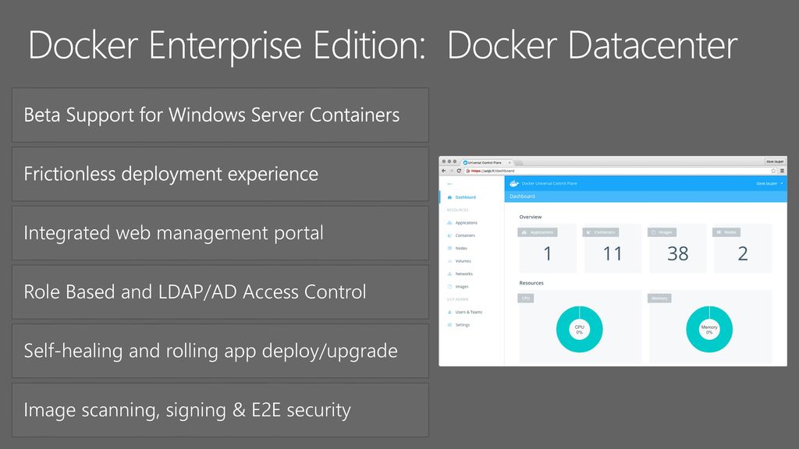Click the Dashboard home icon in sidebar

(x=449, y=197)
